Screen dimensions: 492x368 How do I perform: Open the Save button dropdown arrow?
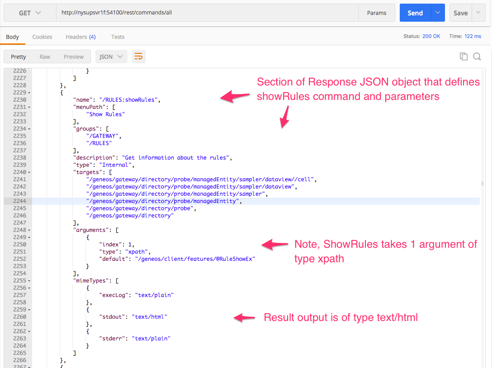478,13
